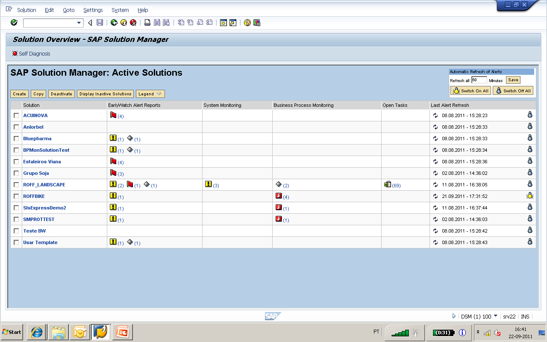Collapse the command field with left triangle
547x342 pixels.
tap(90, 23)
